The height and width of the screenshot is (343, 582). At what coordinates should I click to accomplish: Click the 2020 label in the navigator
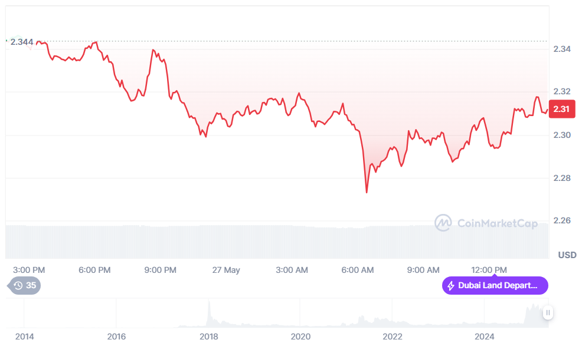click(x=300, y=337)
